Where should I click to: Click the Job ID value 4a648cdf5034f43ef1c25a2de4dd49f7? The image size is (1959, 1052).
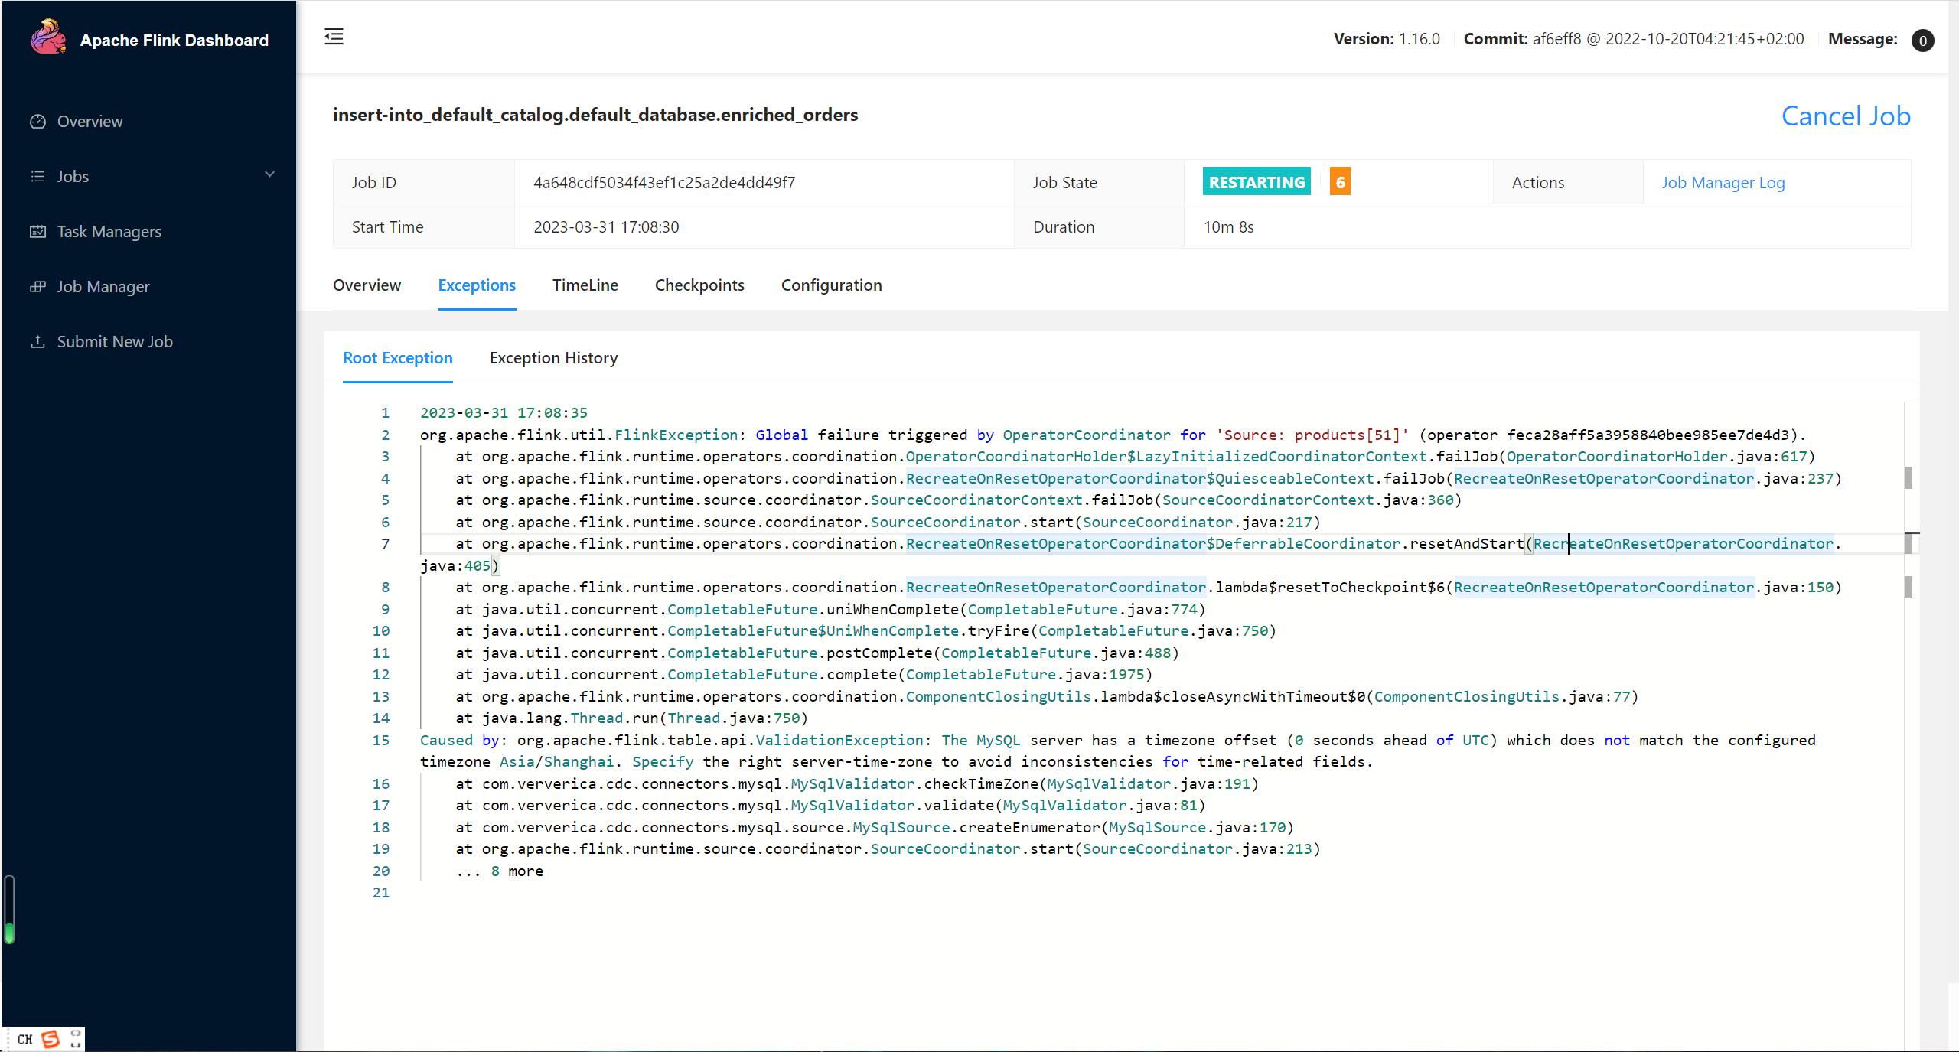[664, 182]
